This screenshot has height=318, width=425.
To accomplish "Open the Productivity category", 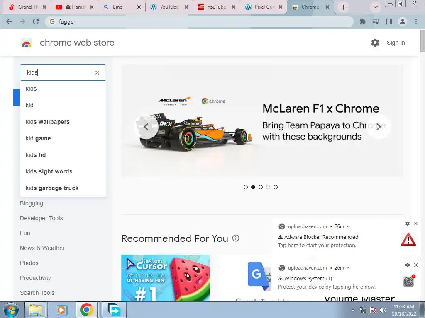I will 35,278.
